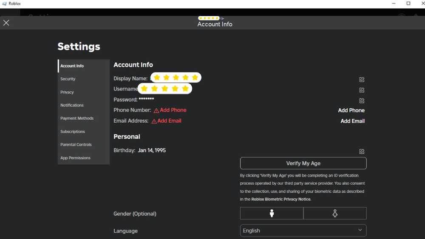
Task: Click the birthday value Jan 14, 1995
Action: 152,150
